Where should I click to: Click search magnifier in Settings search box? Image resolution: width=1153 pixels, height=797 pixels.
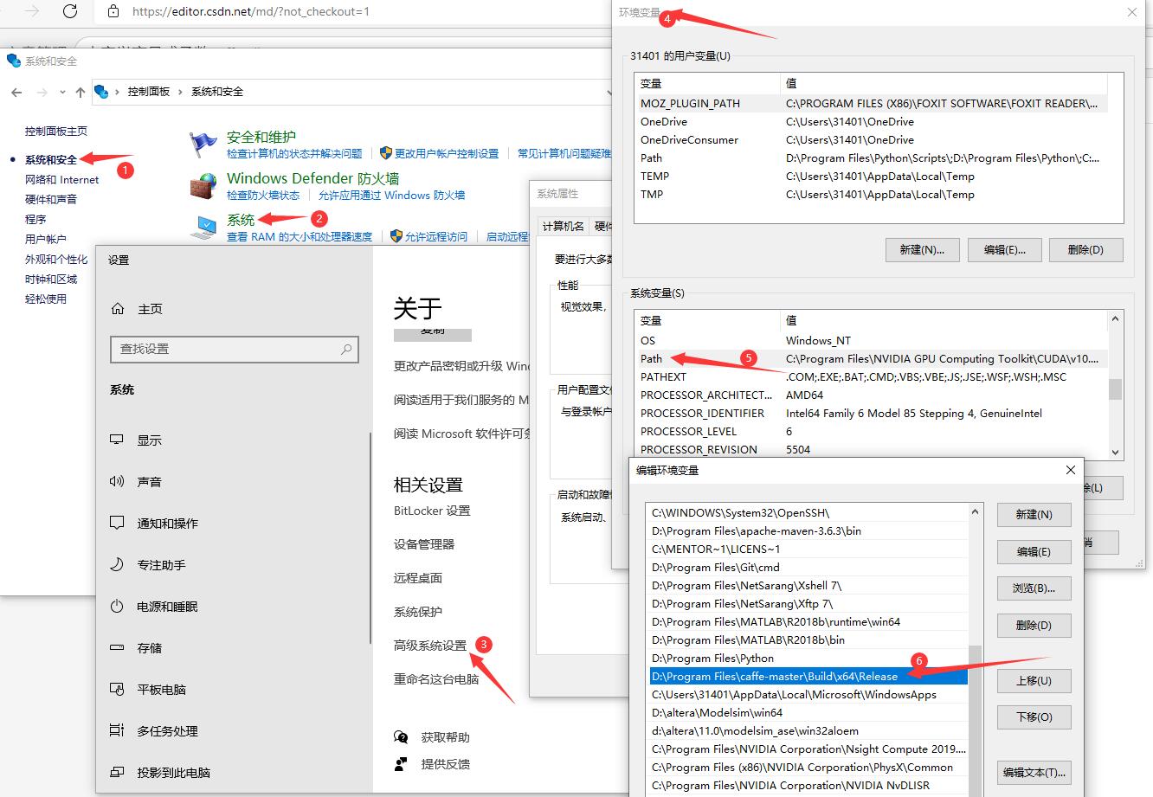345,349
